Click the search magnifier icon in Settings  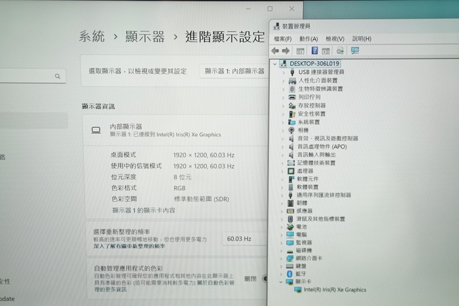(57, 76)
